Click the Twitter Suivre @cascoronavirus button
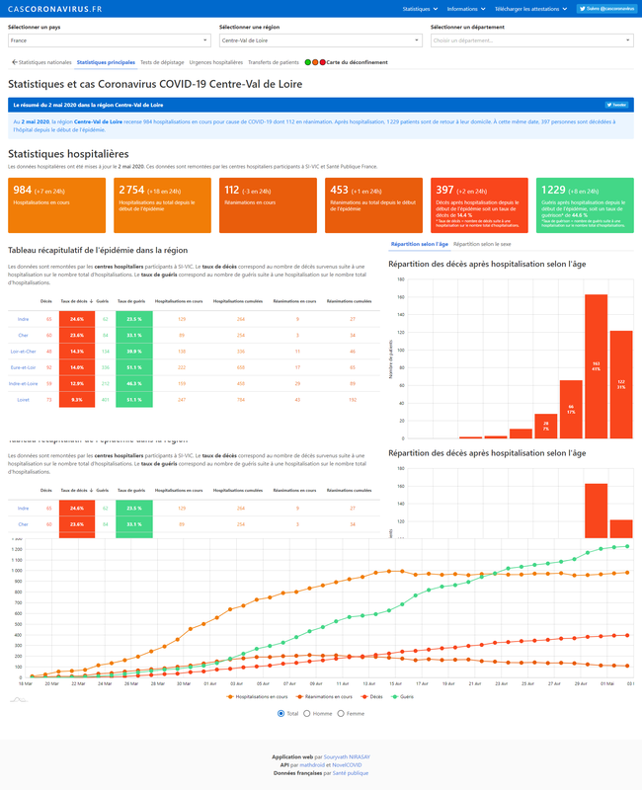 [x=606, y=9]
